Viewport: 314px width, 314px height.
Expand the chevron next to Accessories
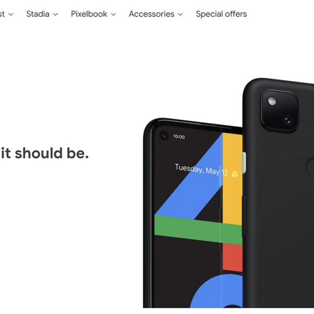click(x=180, y=15)
